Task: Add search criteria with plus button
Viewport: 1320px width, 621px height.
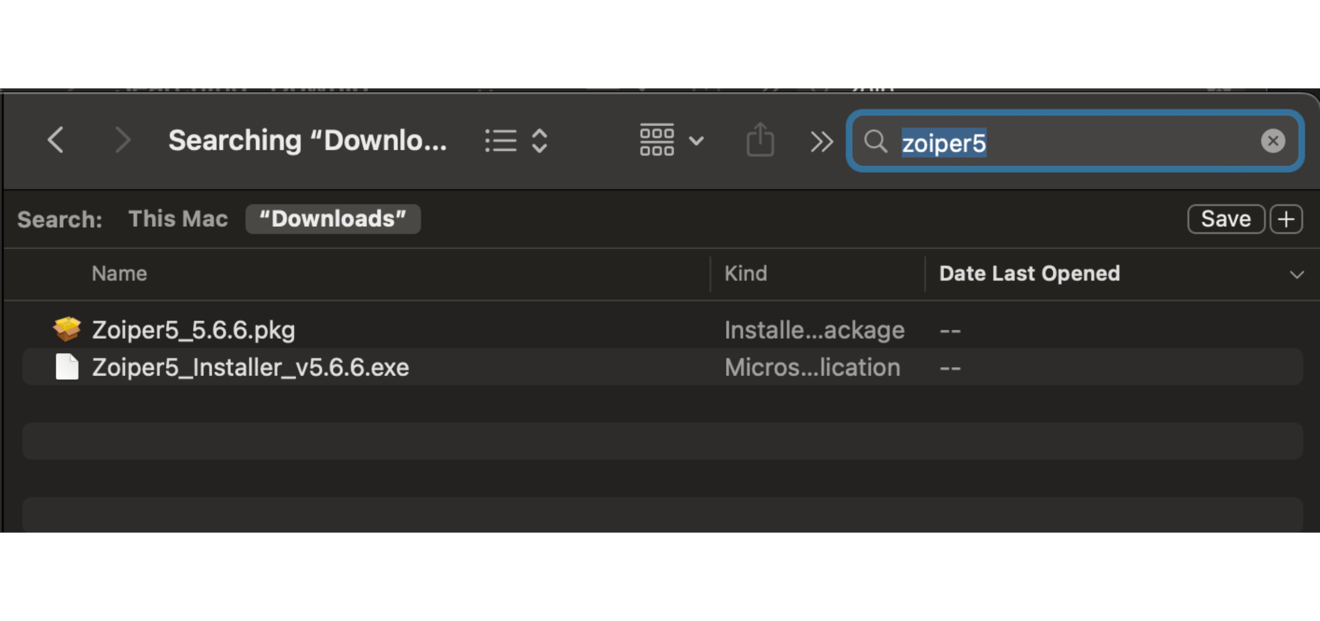Action: tap(1286, 219)
